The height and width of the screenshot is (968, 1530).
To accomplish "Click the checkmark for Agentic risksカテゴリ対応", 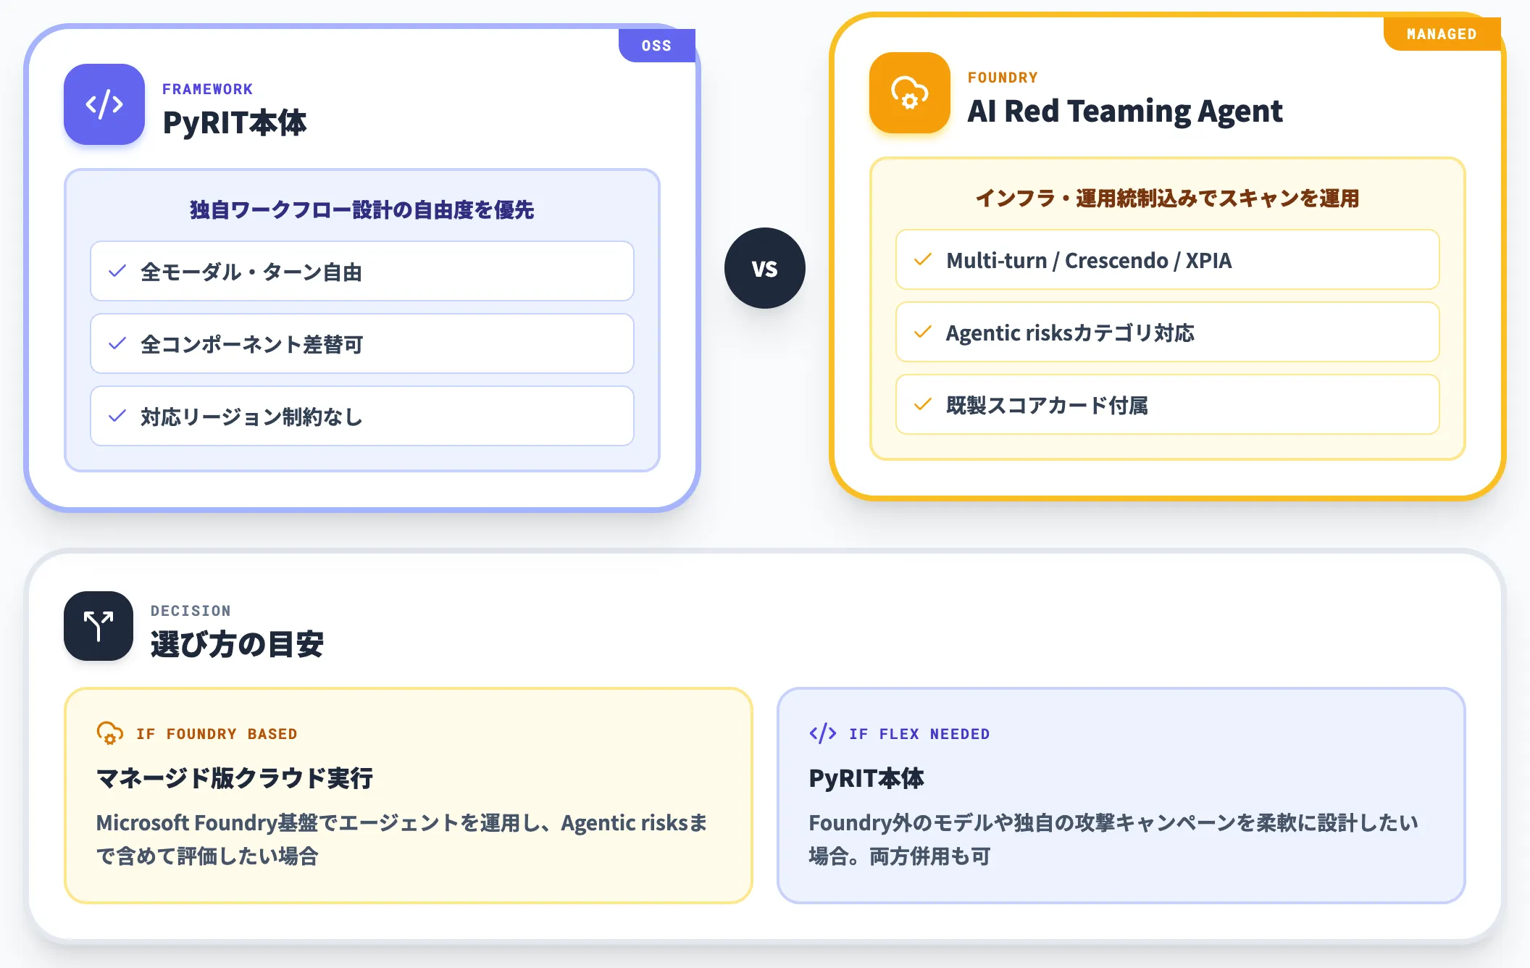I will tap(923, 332).
